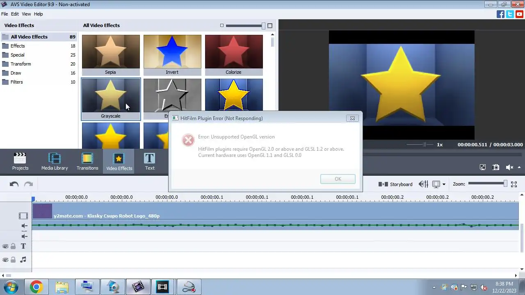Click the zoom to fit icon
Screen dimensions: 525x295
(514, 184)
